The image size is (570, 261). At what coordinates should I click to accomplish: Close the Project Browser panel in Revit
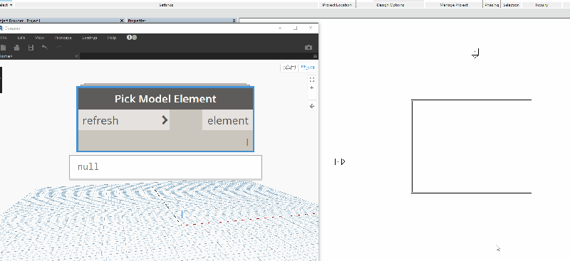tap(122, 21)
